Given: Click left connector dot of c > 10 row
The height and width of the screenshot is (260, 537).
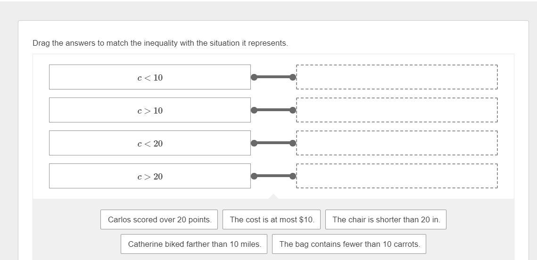Looking at the screenshot, I should pyautogui.click(x=254, y=110).
